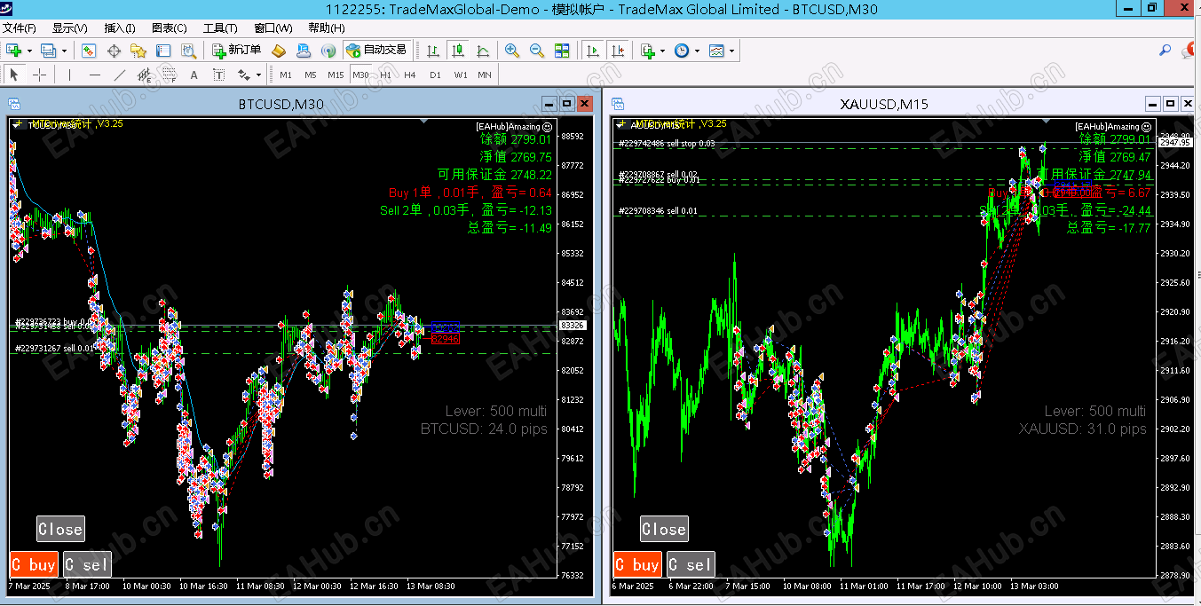The height and width of the screenshot is (606, 1201).
Task: Select the cursor arrow tool
Action: point(14,75)
